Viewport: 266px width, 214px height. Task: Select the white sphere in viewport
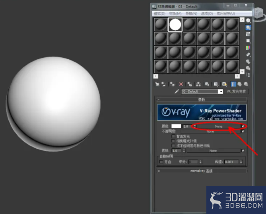pyautogui.click(x=53, y=104)
